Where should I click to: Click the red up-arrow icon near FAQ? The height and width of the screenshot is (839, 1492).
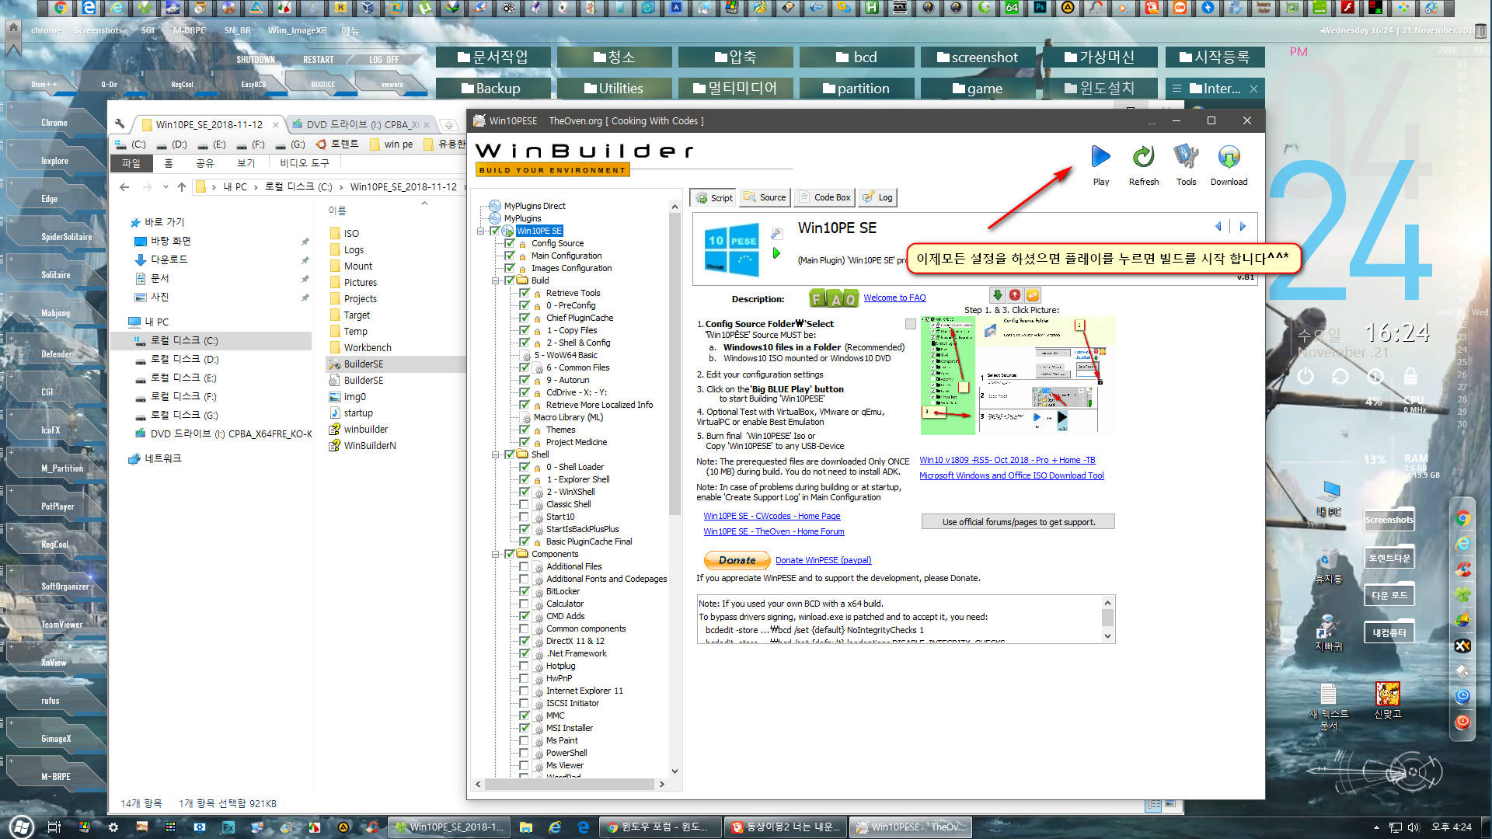(1015, 295)
